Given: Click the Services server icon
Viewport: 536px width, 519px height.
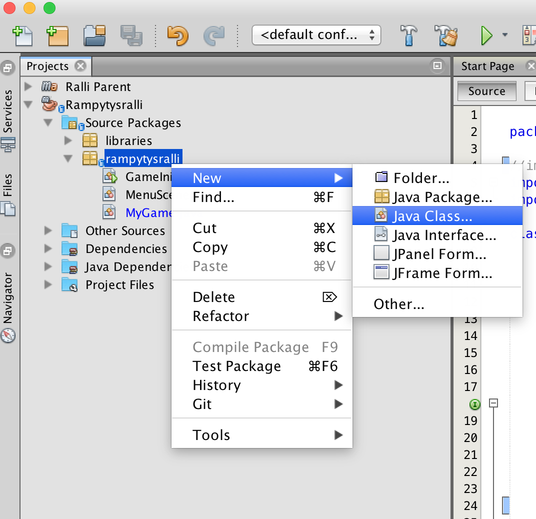Looking at the screenshot, I should 8,144.
